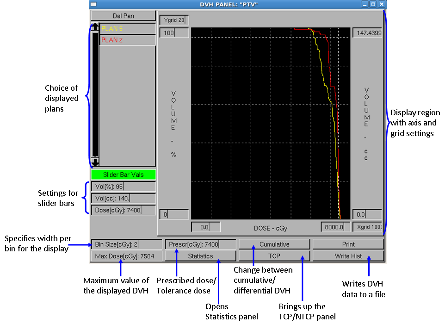Select PLAN 2 in the plan list
The image size is (445, 324).
click(x=128, y=40)
